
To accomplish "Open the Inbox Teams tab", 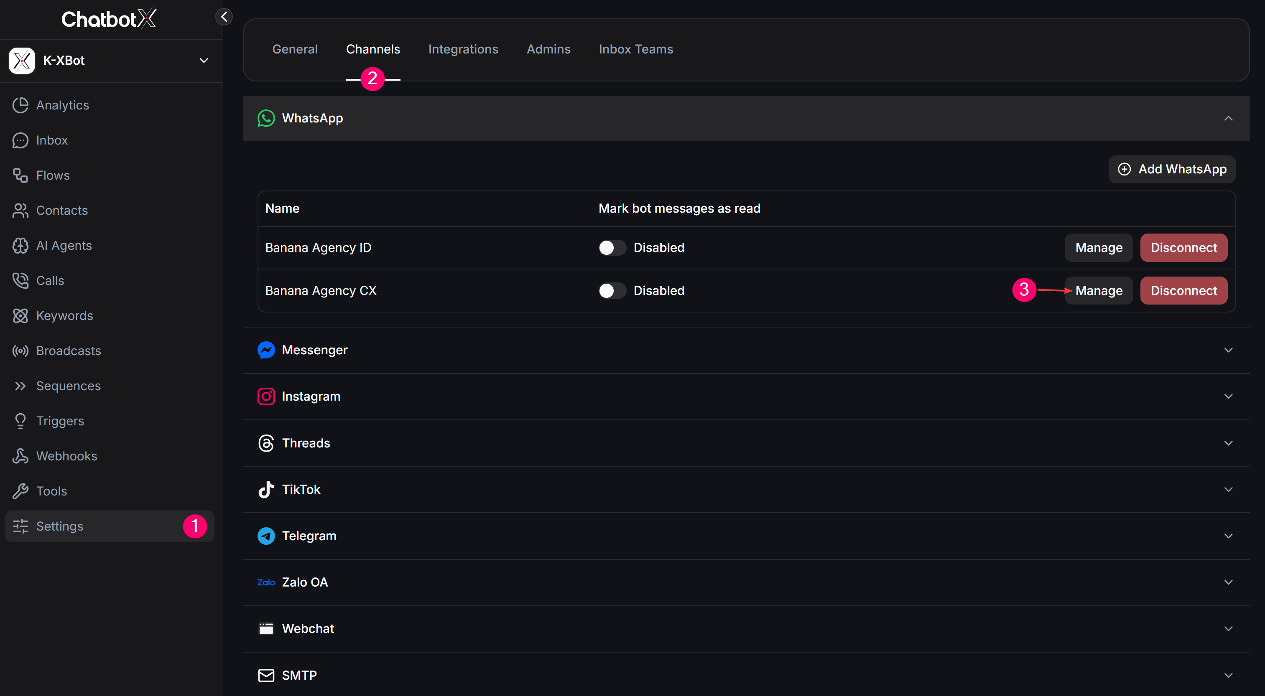I will pyautogui.click(x=636, y=49).
